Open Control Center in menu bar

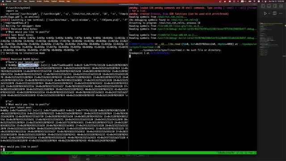point(265,1)
